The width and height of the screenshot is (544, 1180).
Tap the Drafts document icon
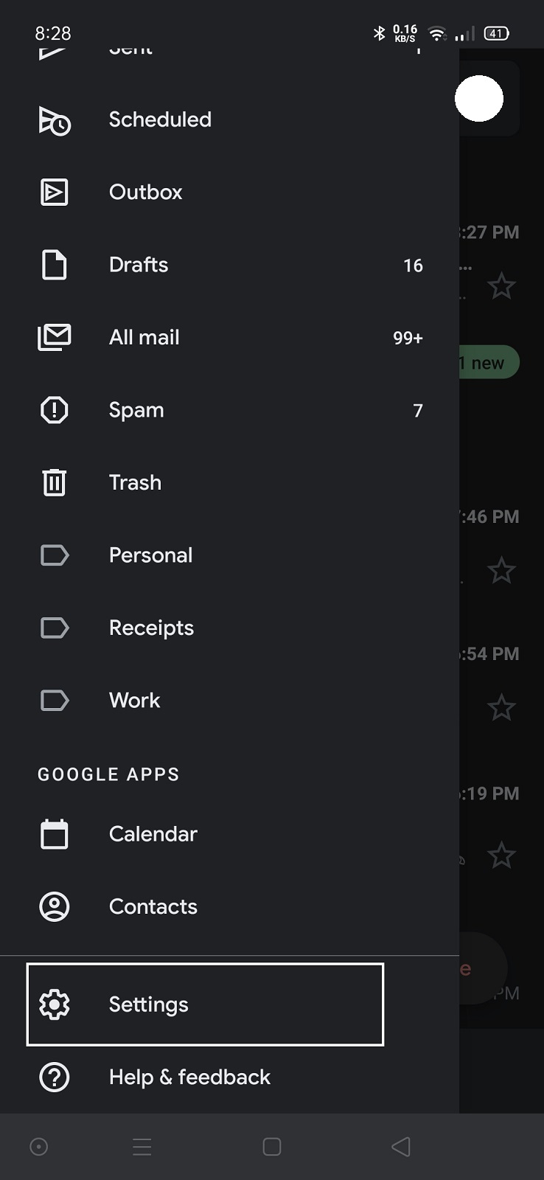pos(54,265)
